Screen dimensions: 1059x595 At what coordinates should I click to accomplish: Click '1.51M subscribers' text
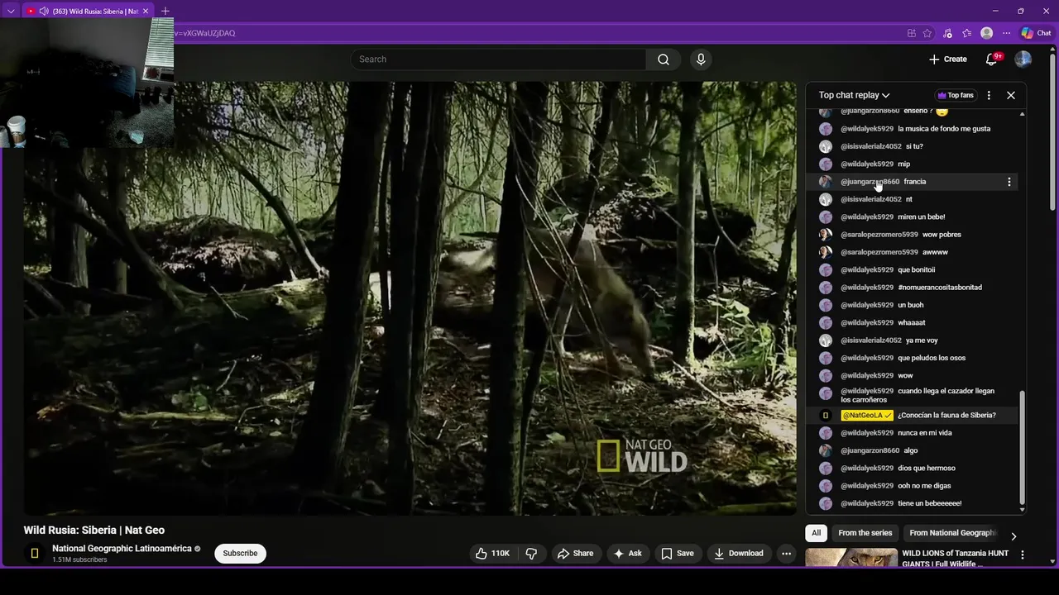tap(79, 560)
